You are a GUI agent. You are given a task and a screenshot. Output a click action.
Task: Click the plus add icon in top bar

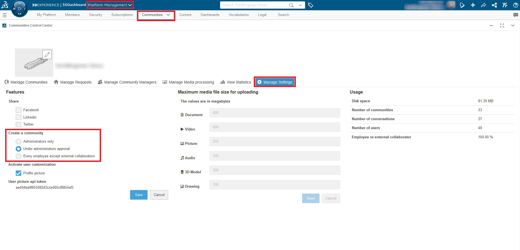point(473,5)
